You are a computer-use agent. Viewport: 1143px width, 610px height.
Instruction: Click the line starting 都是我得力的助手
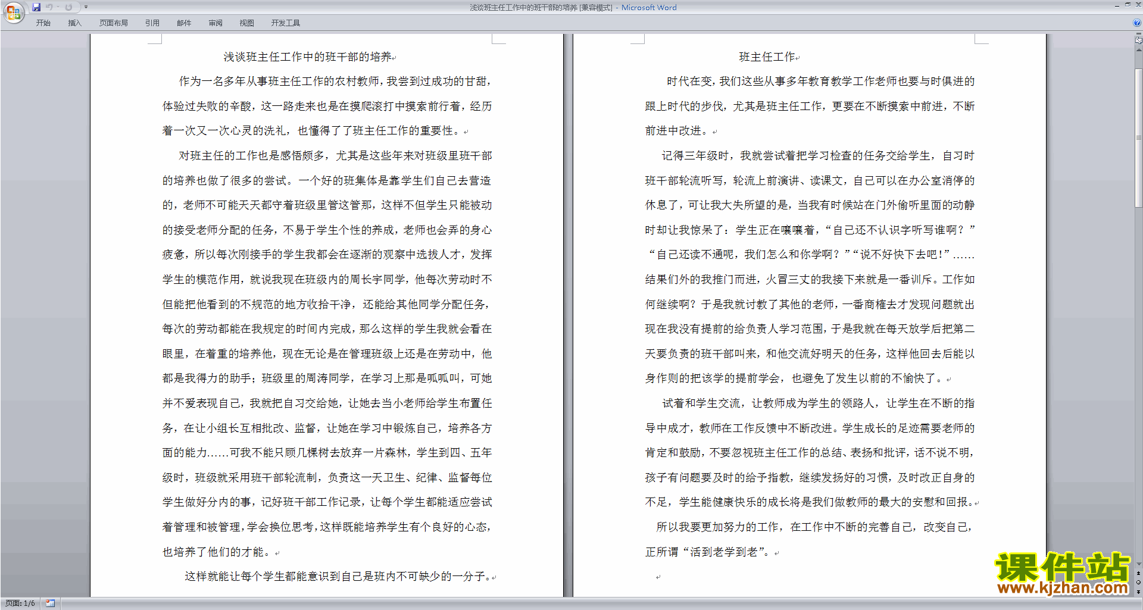pyautogui.click(x=327, y=378)
